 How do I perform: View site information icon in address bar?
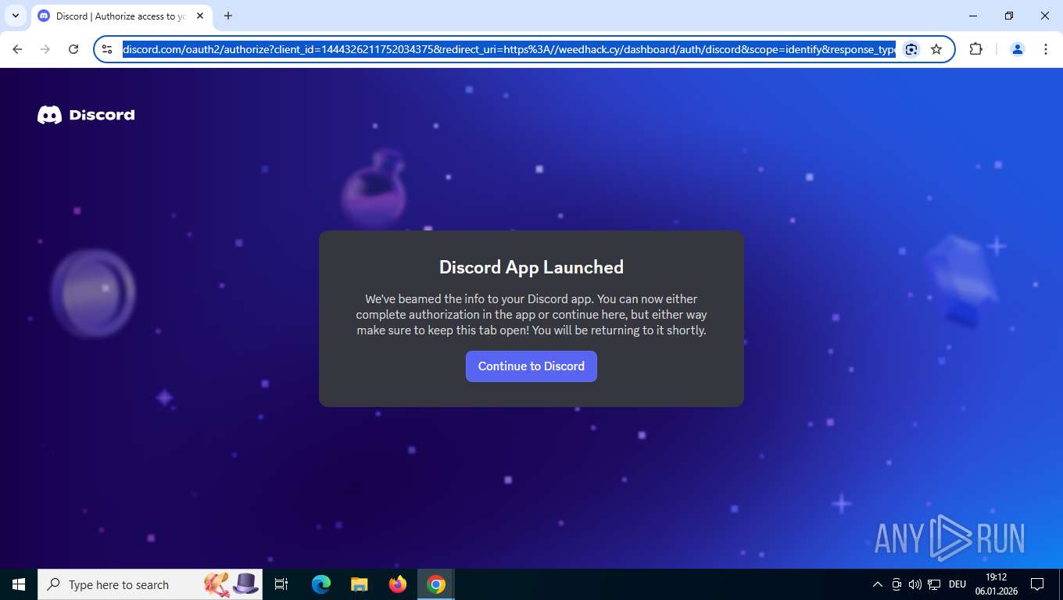108,49
